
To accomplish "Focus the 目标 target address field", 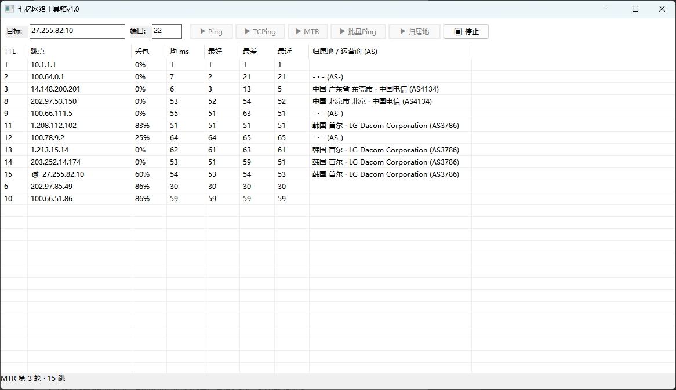I will click(77, 31).
